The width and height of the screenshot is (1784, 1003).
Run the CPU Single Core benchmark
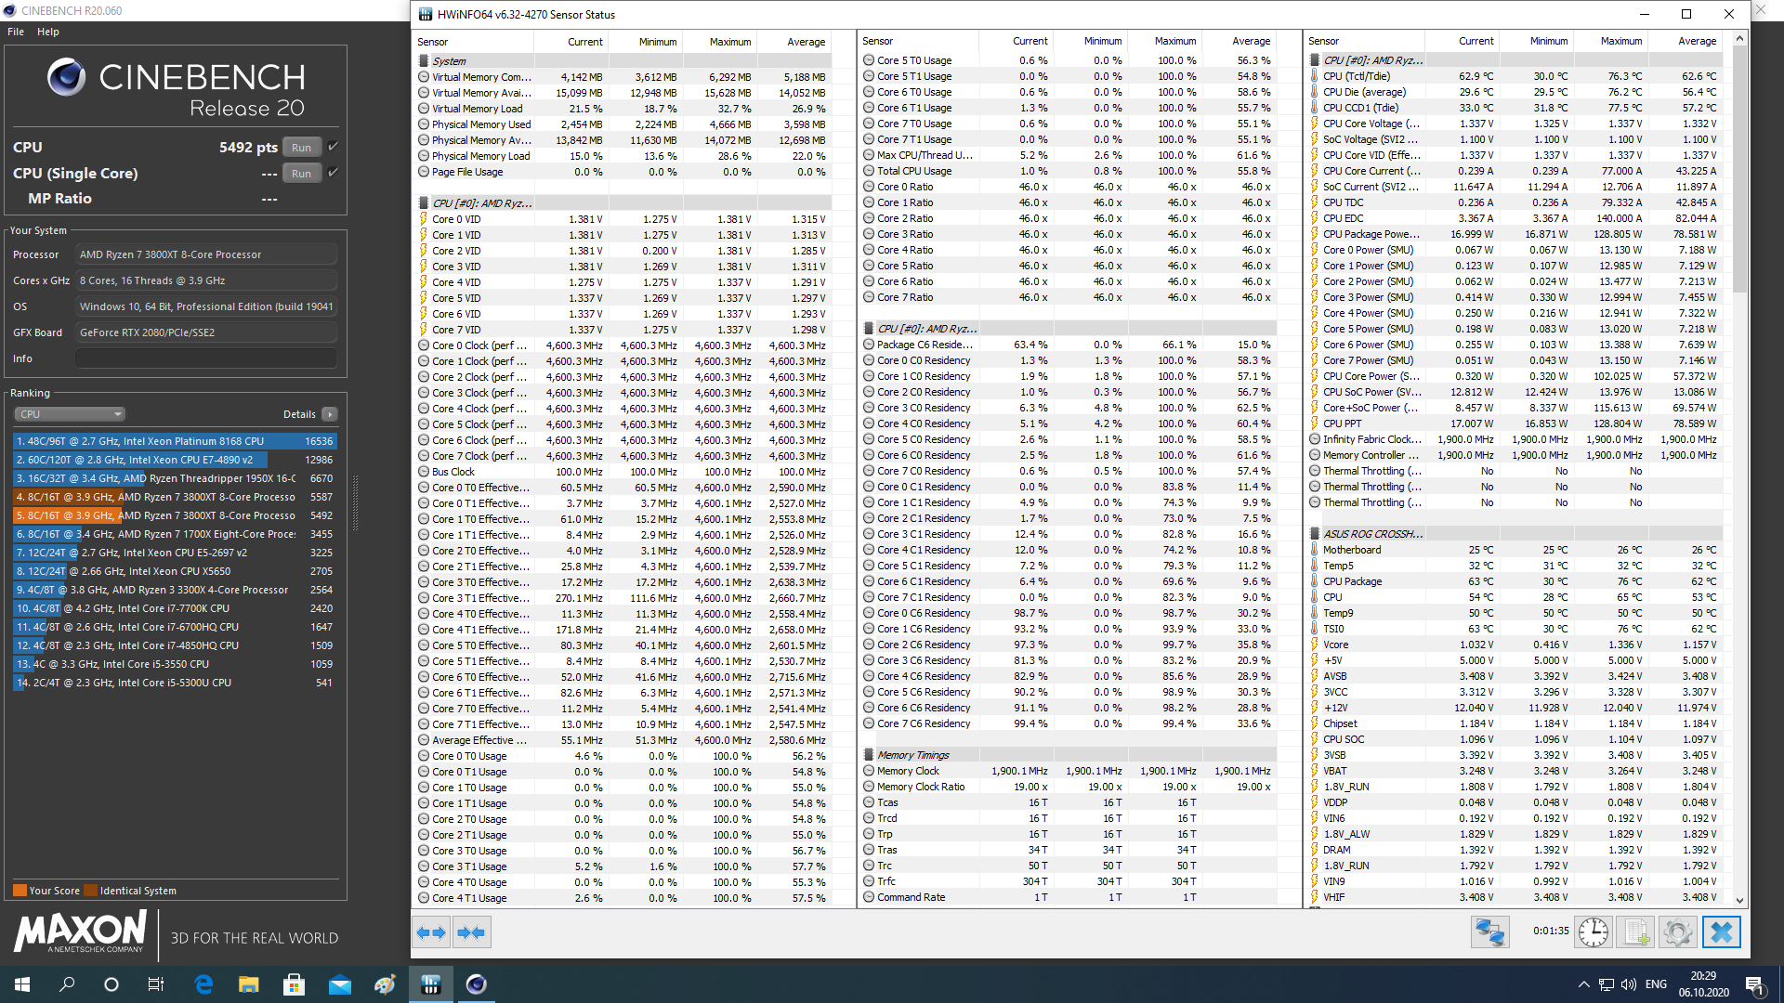(301, 174)
